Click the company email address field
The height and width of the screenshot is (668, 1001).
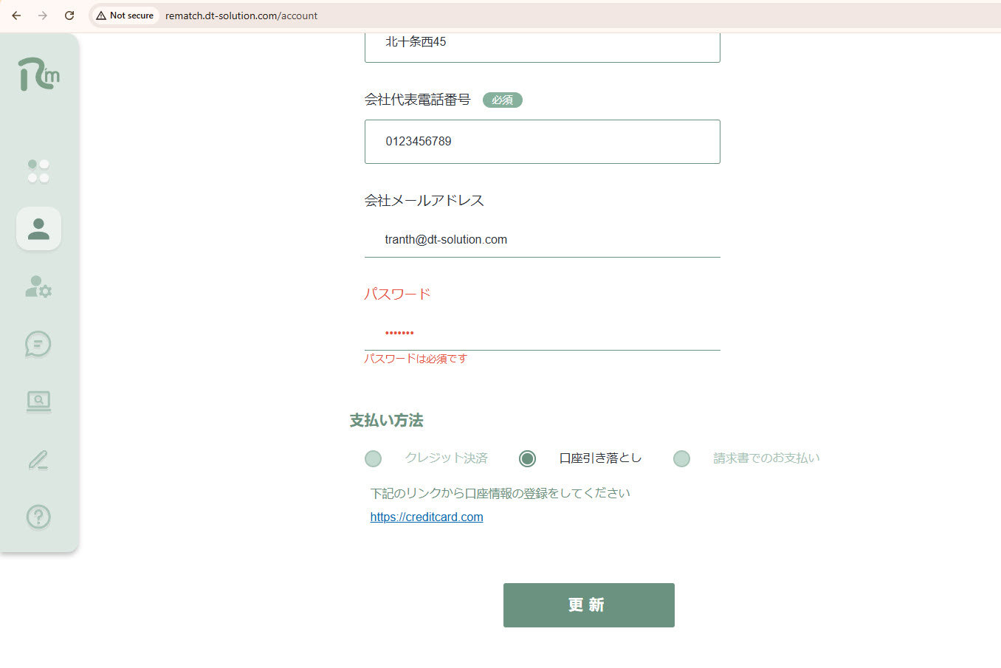coord(542,240)
